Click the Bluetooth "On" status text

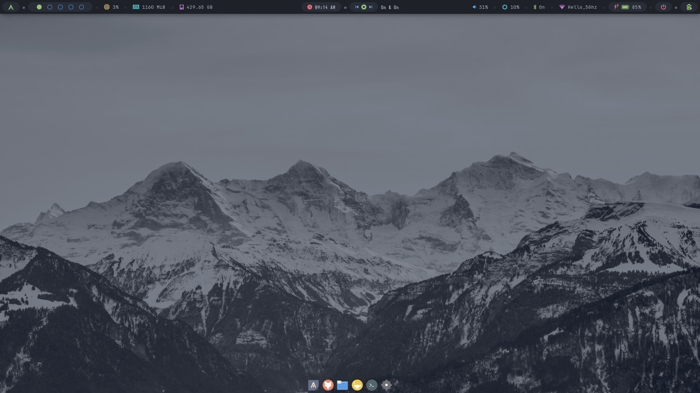tap(542, 7)
